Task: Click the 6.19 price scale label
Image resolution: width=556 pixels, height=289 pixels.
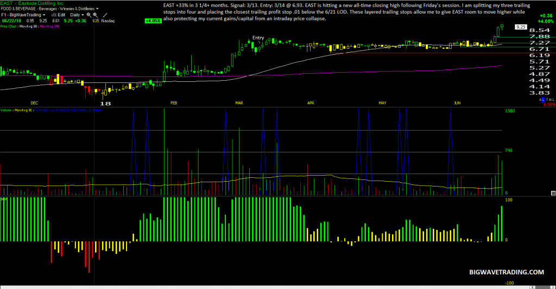Action: coord(539,55)
